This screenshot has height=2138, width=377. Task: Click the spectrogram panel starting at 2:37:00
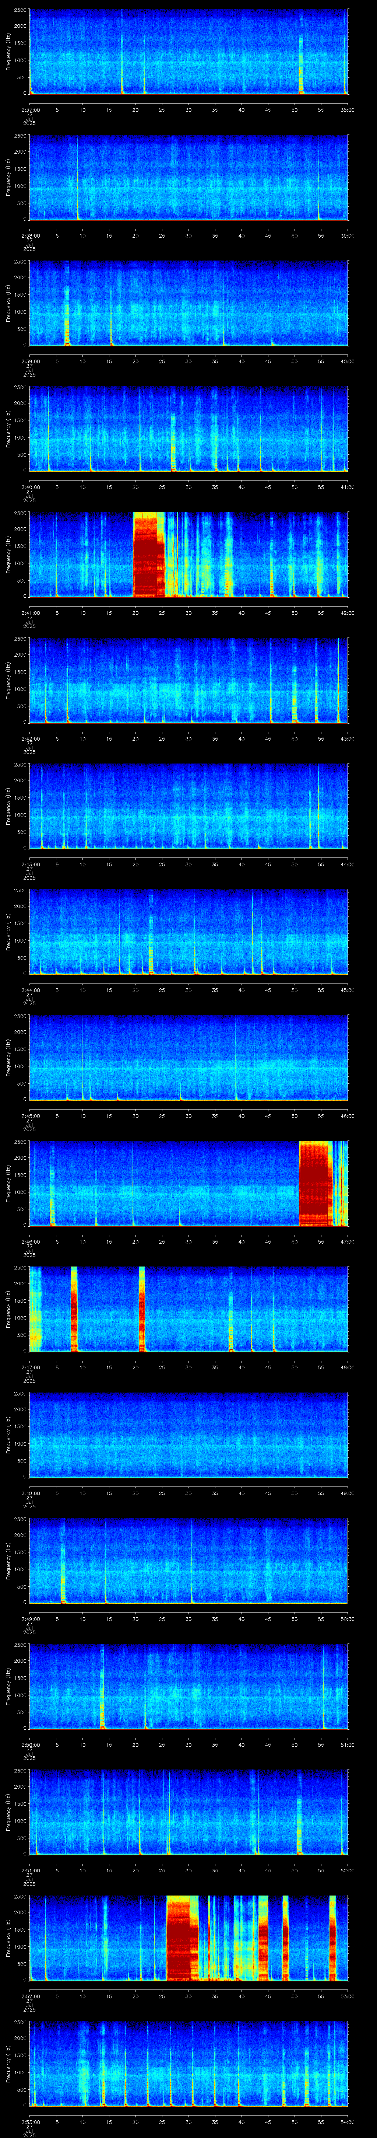(x=189, y=52)
